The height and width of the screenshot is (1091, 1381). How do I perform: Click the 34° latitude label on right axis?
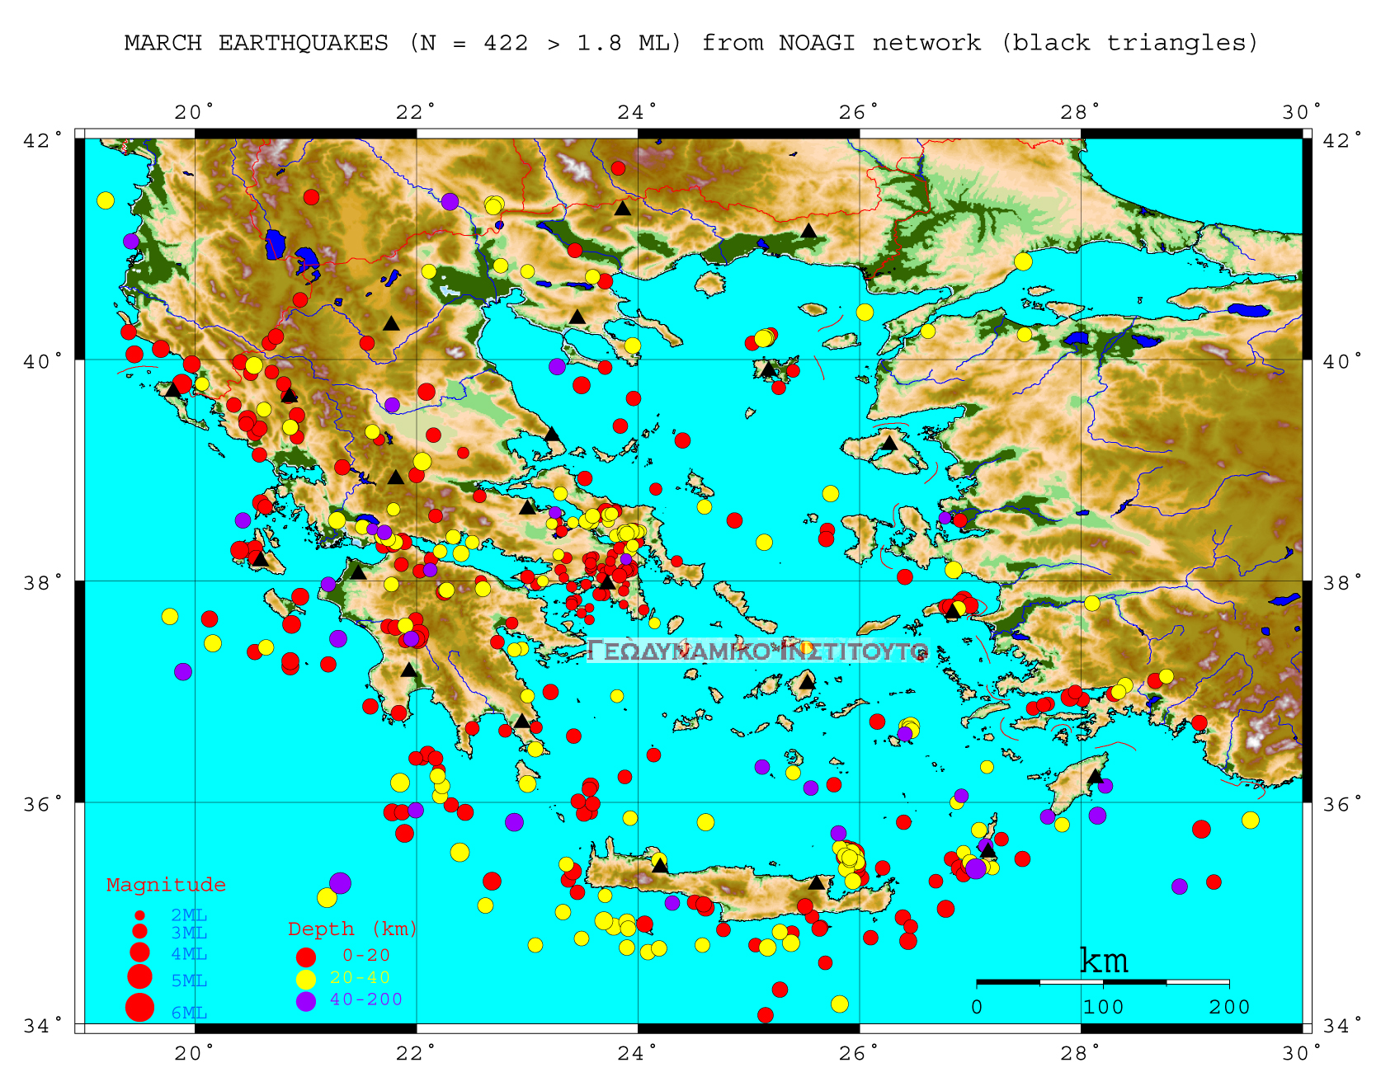pyautogui.click(x=1343, y=1026)
